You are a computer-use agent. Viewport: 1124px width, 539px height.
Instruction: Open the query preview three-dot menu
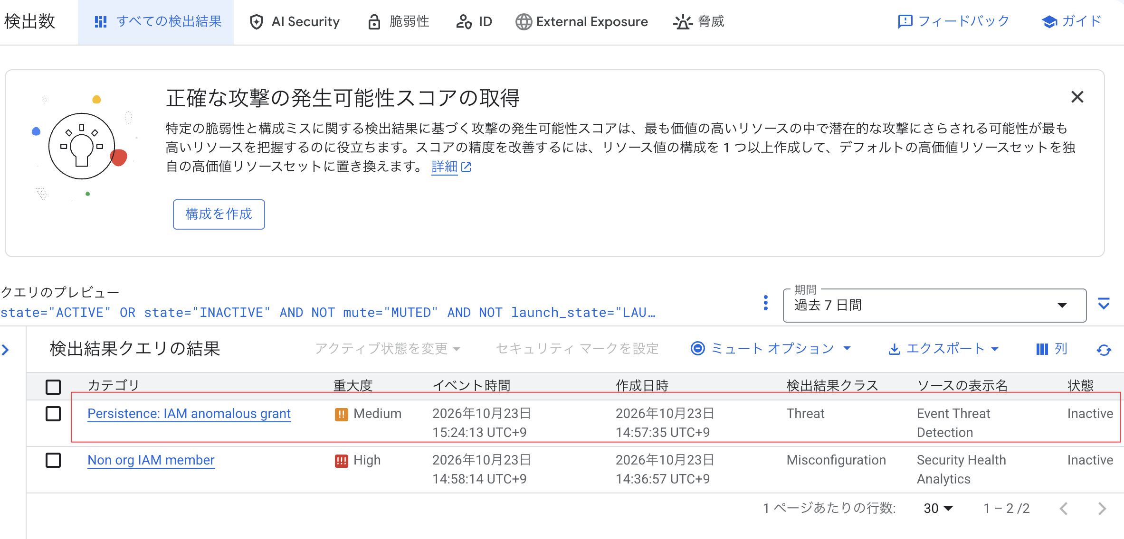click(x=765, y=303)
